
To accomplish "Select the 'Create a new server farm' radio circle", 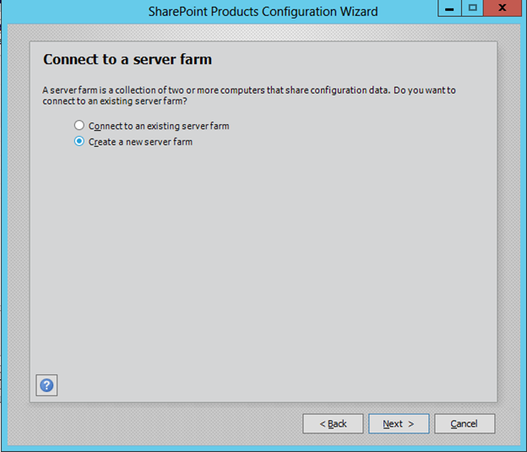I will point(79,142).
